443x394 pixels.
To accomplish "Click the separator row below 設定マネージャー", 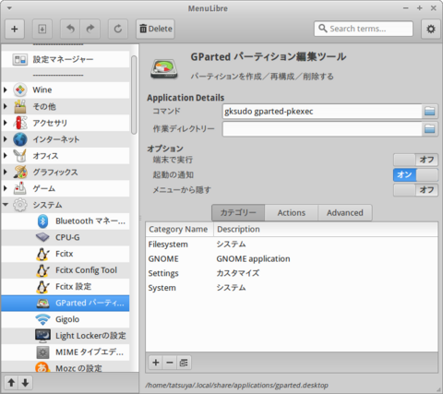I will 66,75.
